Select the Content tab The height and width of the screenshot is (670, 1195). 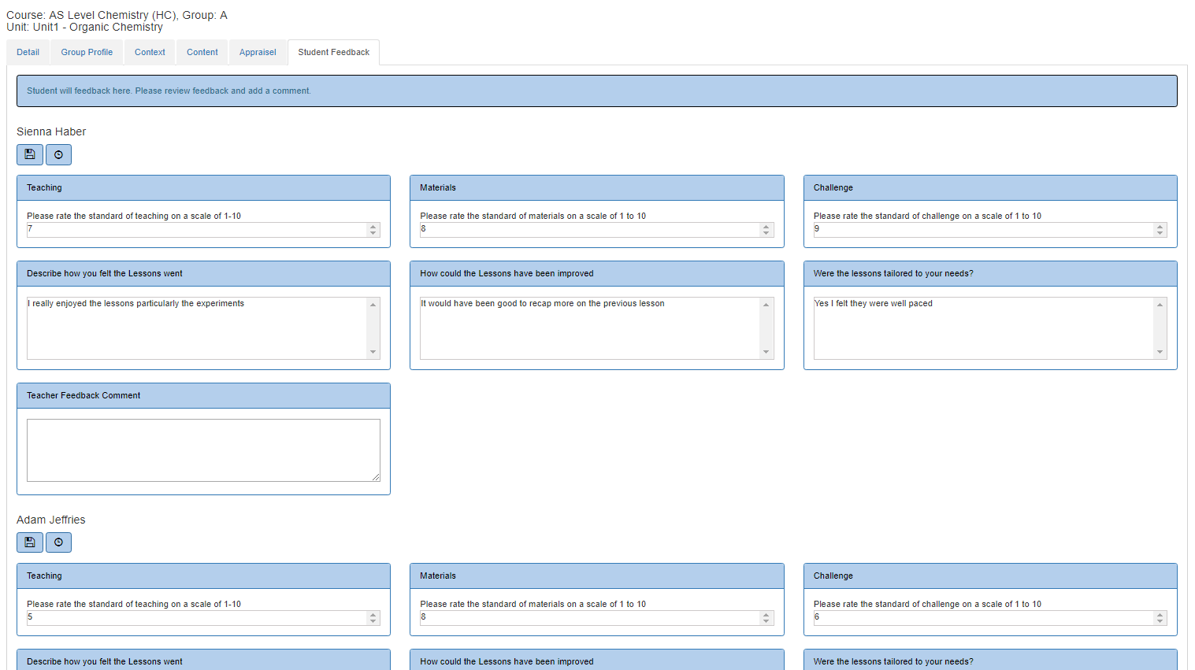[x=202, y=52]
